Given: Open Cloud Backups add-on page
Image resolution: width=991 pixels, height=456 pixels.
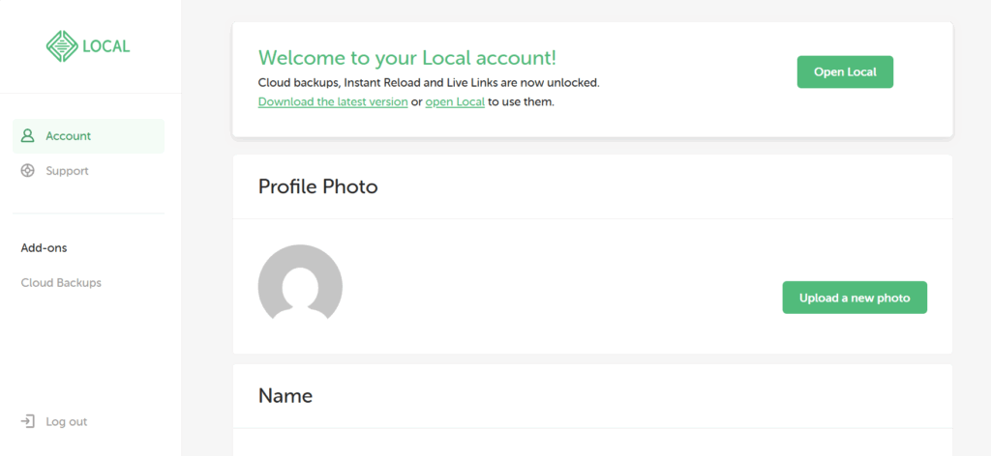Looking at the screenshot, I should tap(61, 283).
